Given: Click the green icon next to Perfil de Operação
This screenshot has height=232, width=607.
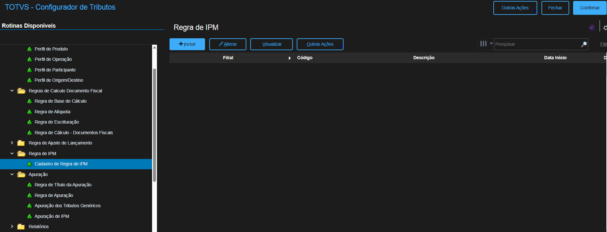Looking at the screenshot, I should click(x=29, y=59).
